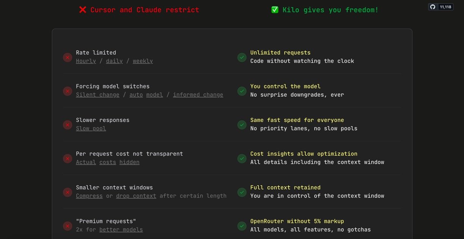Click green check beside Cost insights allow optimization
464x239 pixels.
pyautogui.click(x=242, y=158)
